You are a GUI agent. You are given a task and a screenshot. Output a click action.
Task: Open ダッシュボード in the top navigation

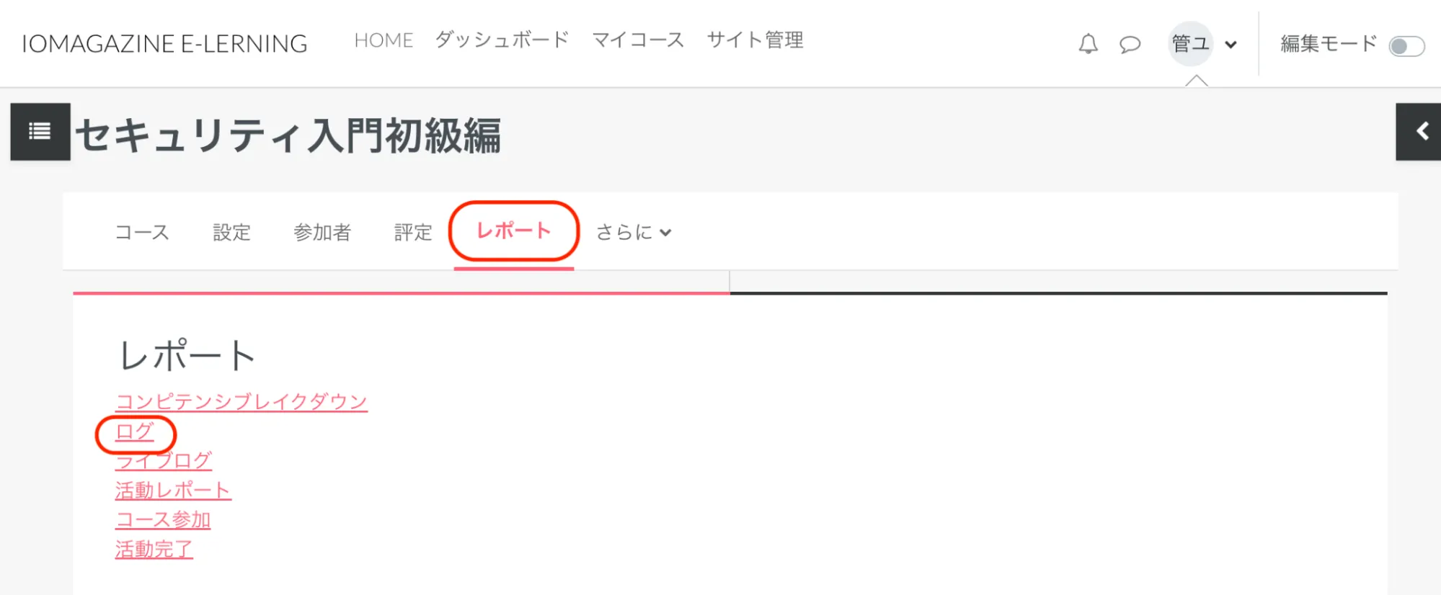pyautogui.click(x=502, y=40)
